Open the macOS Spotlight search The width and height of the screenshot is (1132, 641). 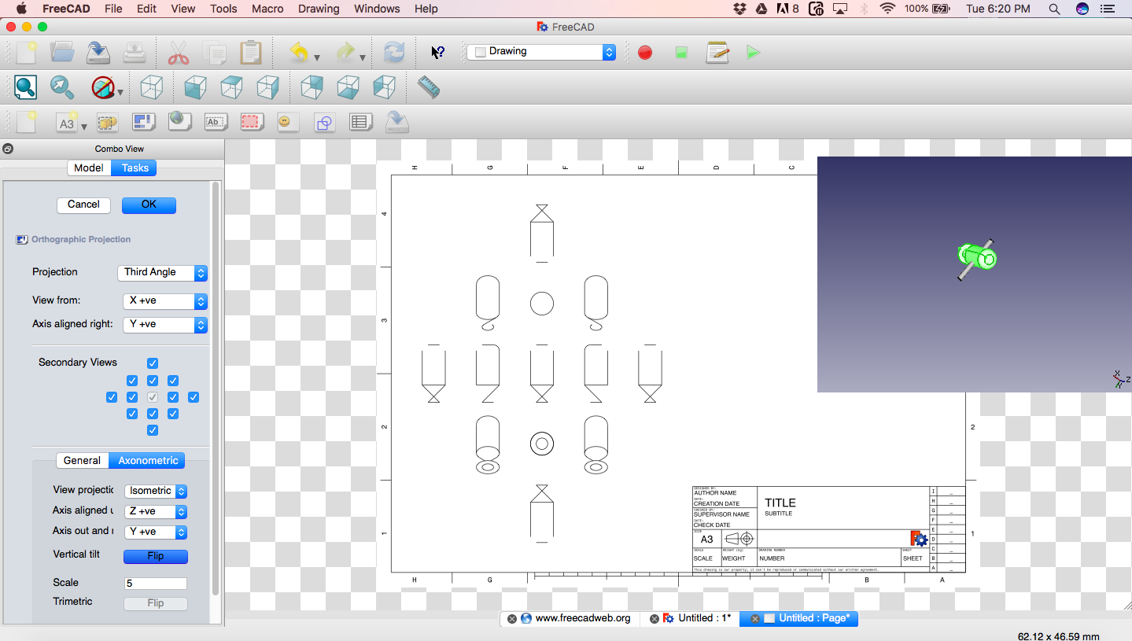pos(1054,9)
